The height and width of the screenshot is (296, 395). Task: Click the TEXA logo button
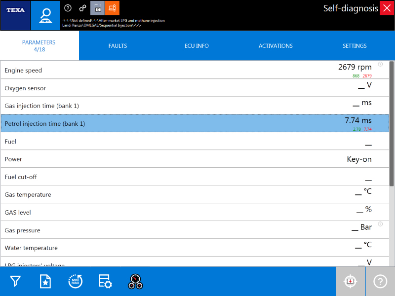(15, 15)
